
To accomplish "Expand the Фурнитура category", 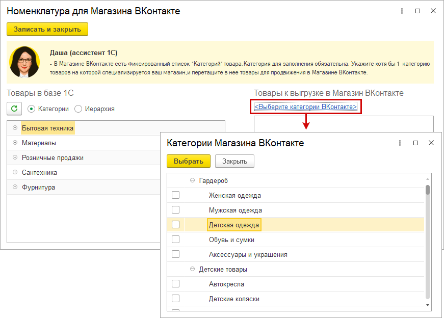I will coord(15,187).
